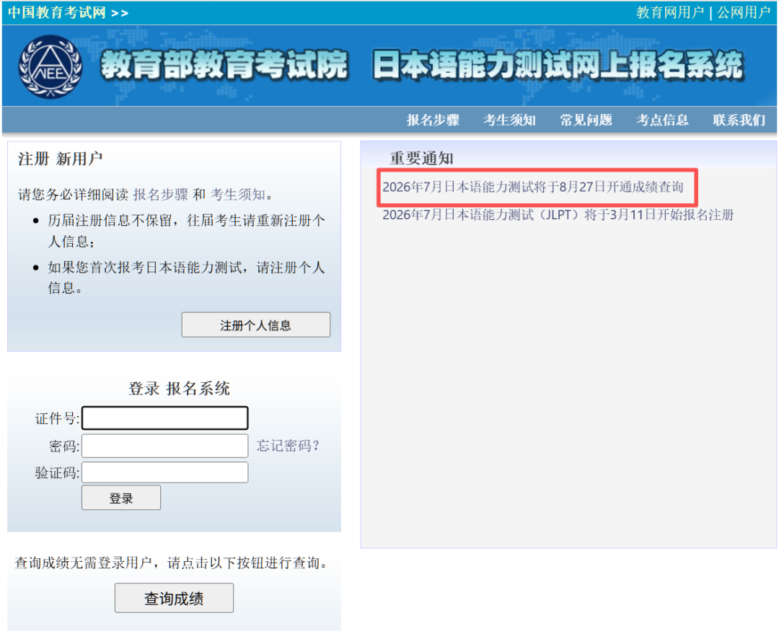Click the NEEA logo emblem

[x=50, y=66]
